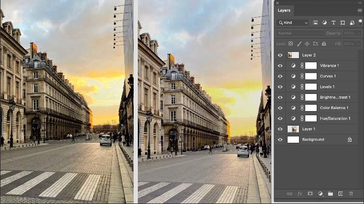Viewport: 364px width, 204px height.
Task: Click the Vibrance 1 adjustment icon
Action: click(x=293, y=66)
